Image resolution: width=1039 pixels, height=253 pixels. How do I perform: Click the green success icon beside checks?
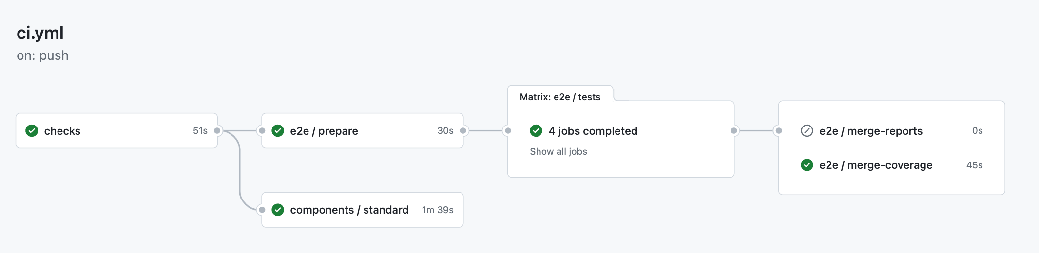click(32, 131)
